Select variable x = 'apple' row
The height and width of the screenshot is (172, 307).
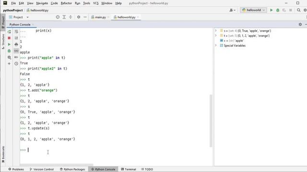pos(232,41)
